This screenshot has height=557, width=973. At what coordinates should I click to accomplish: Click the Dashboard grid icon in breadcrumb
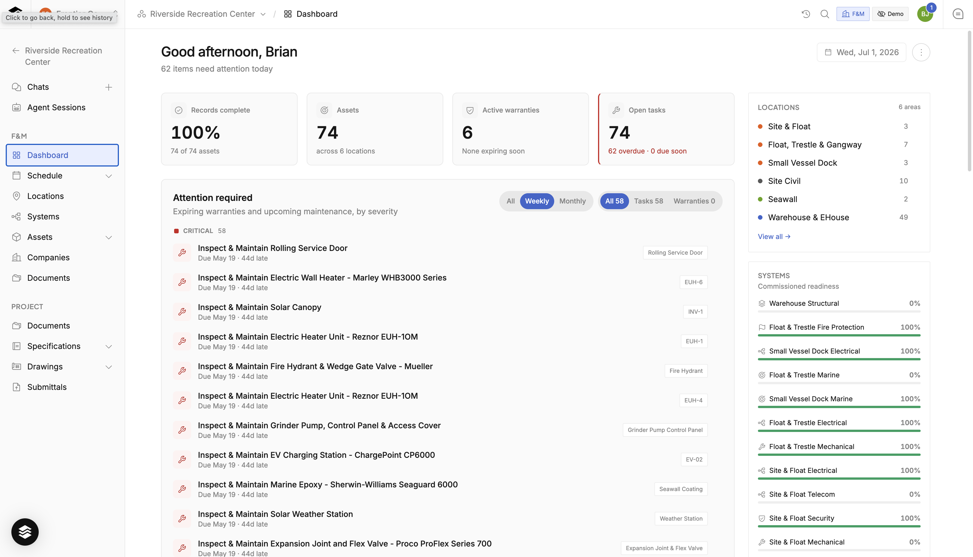click(x=288, y=14)
